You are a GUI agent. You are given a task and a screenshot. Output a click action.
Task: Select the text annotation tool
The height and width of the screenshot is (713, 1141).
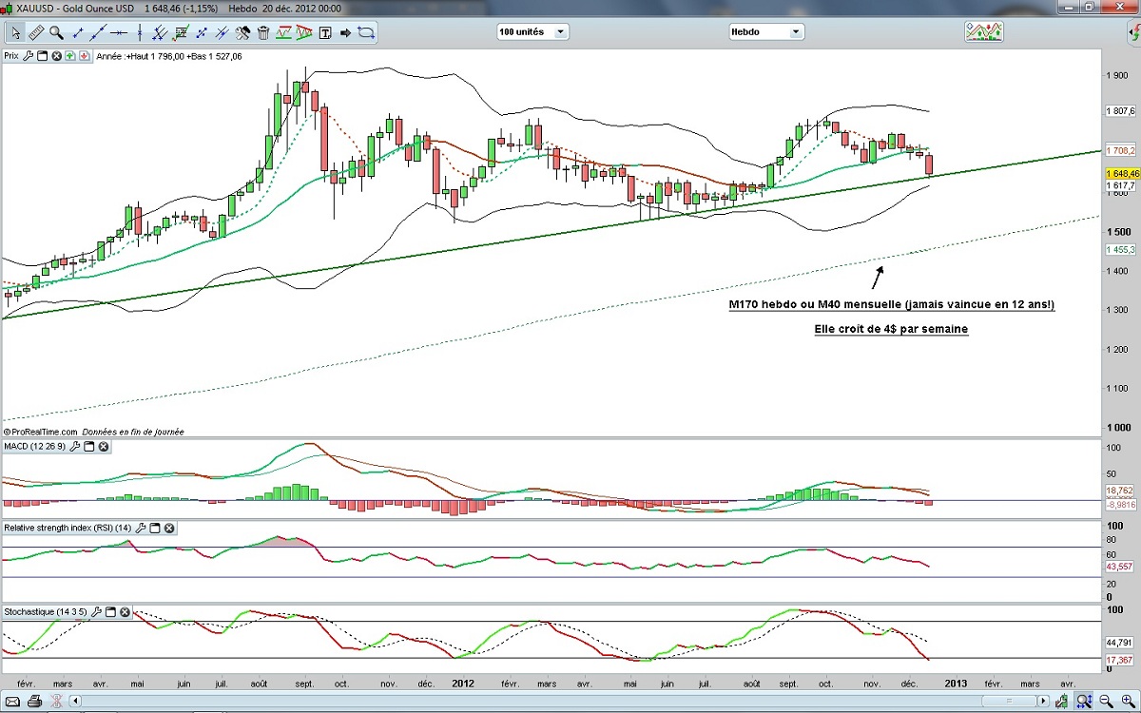(325, 32)
